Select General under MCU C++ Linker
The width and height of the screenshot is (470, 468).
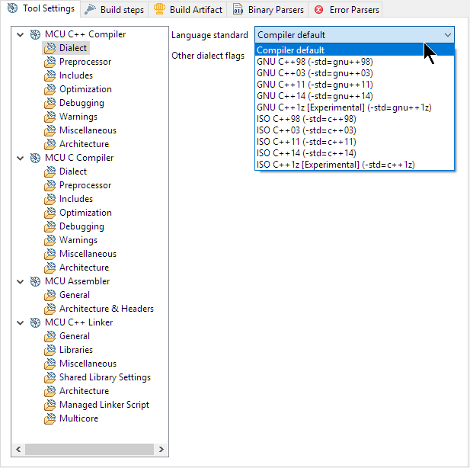point(75,336)
